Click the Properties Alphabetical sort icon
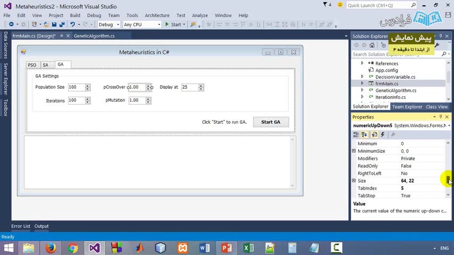This screenshot has width=454, height=255. click(364, 134)
